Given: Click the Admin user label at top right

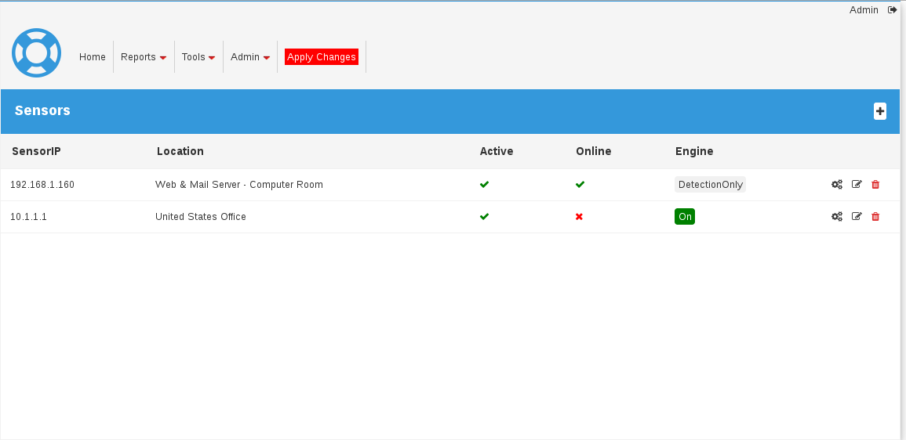Looking at the screenshot, I should 864,10.
